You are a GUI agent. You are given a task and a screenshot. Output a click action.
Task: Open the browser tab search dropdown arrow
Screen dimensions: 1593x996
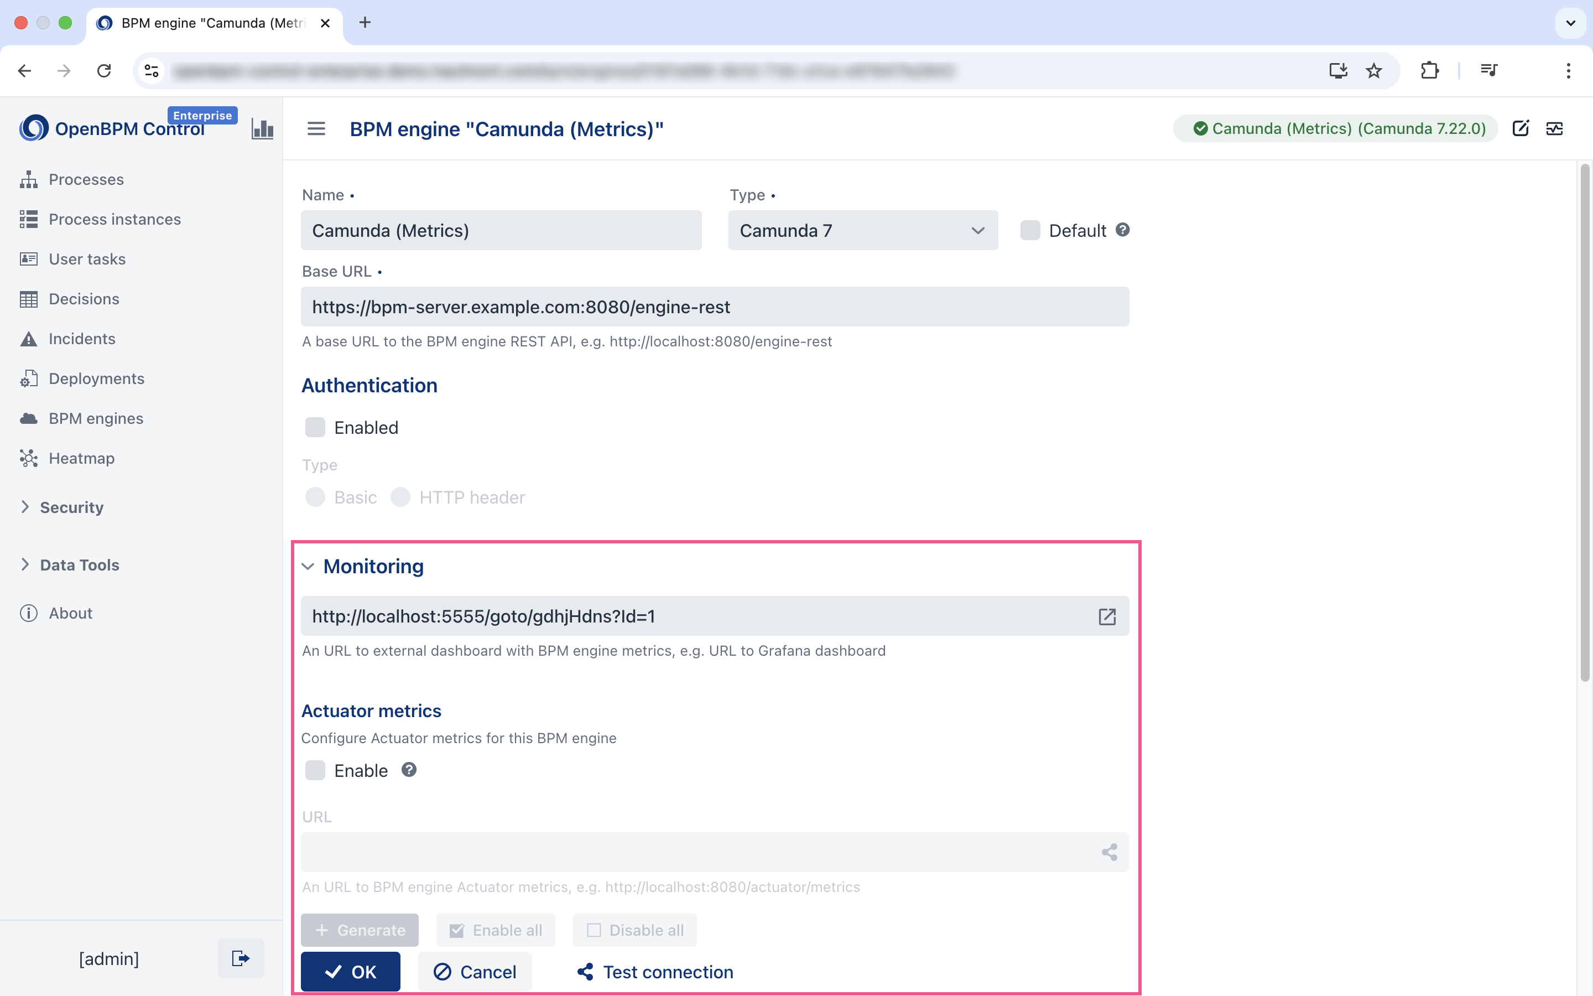1570,23
